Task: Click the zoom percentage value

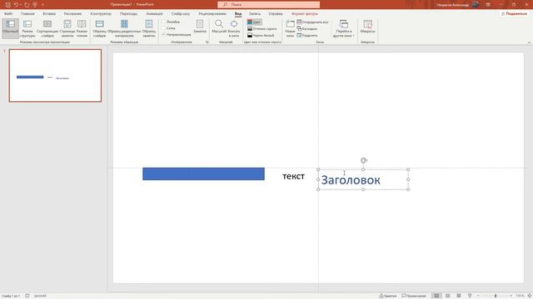Action: coord(520,296)
